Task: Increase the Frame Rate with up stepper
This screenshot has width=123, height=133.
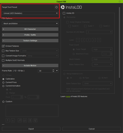Action: (53, 70)
